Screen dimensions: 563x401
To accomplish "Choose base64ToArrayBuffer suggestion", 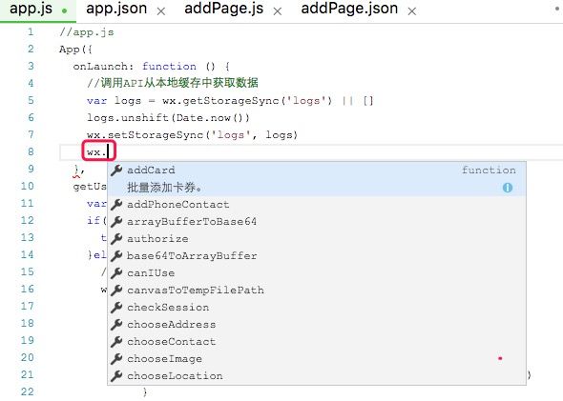I will (317, 256).
